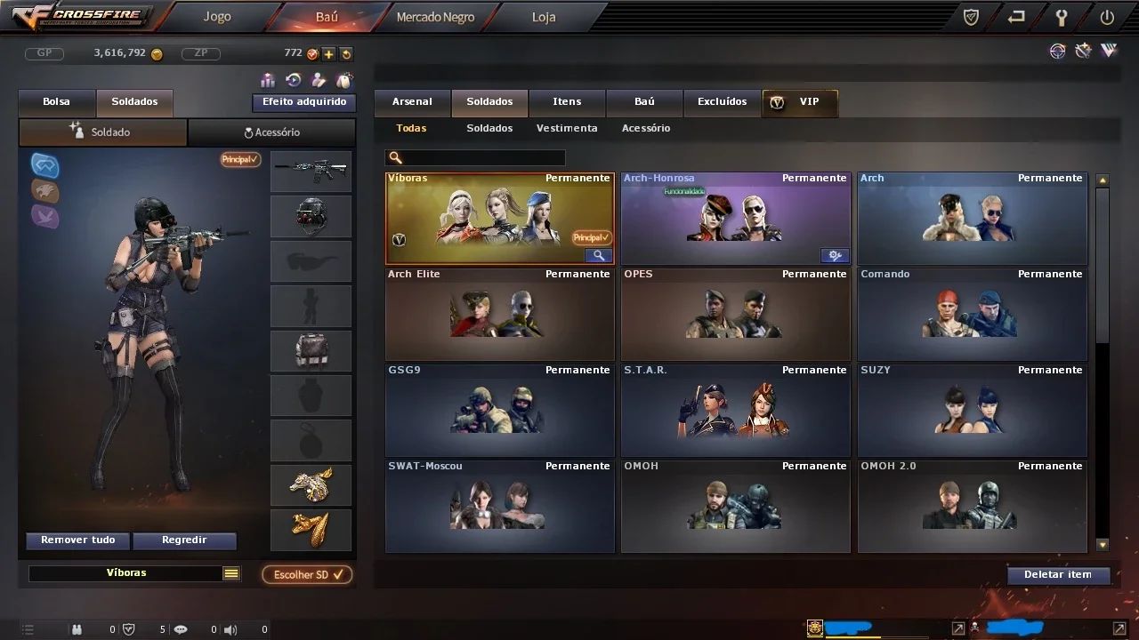This screenshot has height=640, width=1139.
Task: Click the scroll down arrow of the soldier list
Action: 1103,545
